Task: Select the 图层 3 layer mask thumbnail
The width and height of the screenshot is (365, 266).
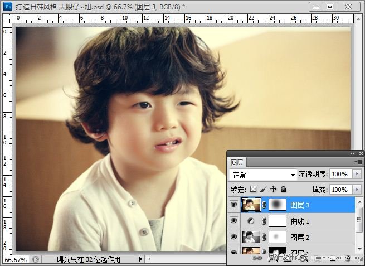Action: point(278,205)
